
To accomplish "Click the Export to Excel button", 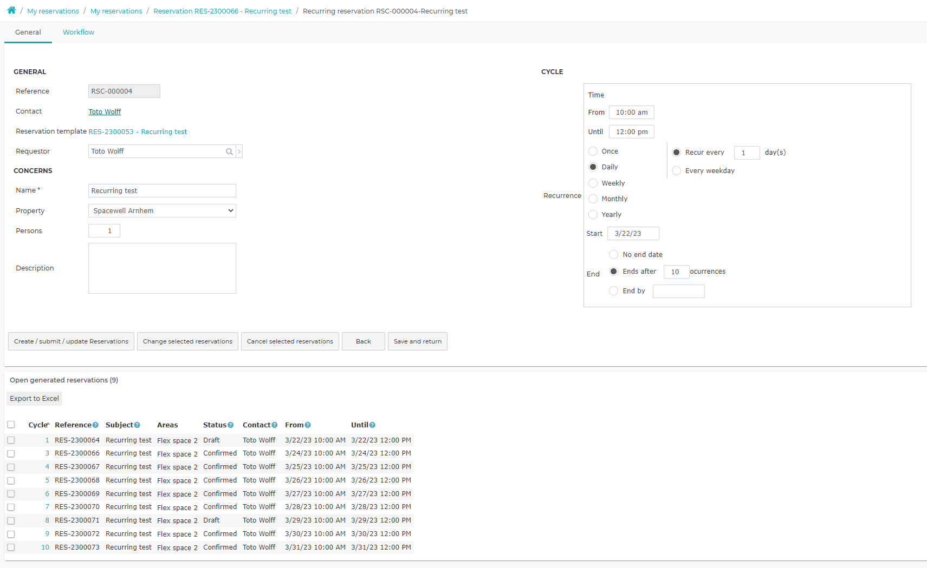I will tap(34, 399).
